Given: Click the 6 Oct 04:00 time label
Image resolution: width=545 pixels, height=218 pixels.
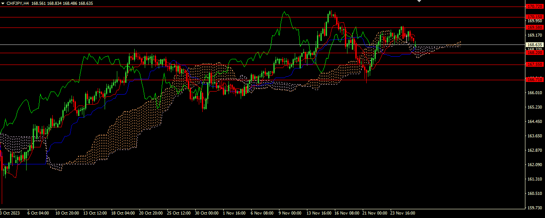Looking at the screenshot, I should point(38,214).
